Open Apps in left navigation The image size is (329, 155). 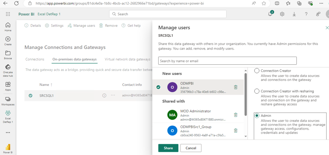pyautogui.click(x=8, y=86)
